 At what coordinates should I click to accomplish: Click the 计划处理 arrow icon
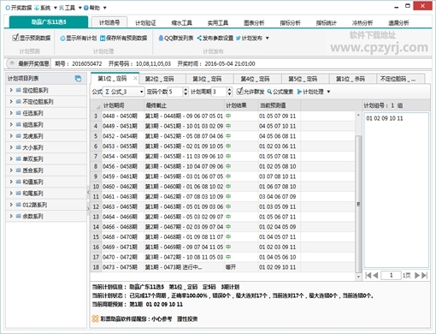point(299,92)
